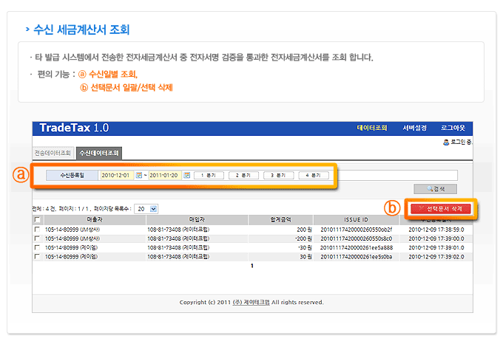This screenshot has height=344, width=503.
Task: Check the row with ISSUE ID ending ee5a888
Action: [x=37, y=247]
